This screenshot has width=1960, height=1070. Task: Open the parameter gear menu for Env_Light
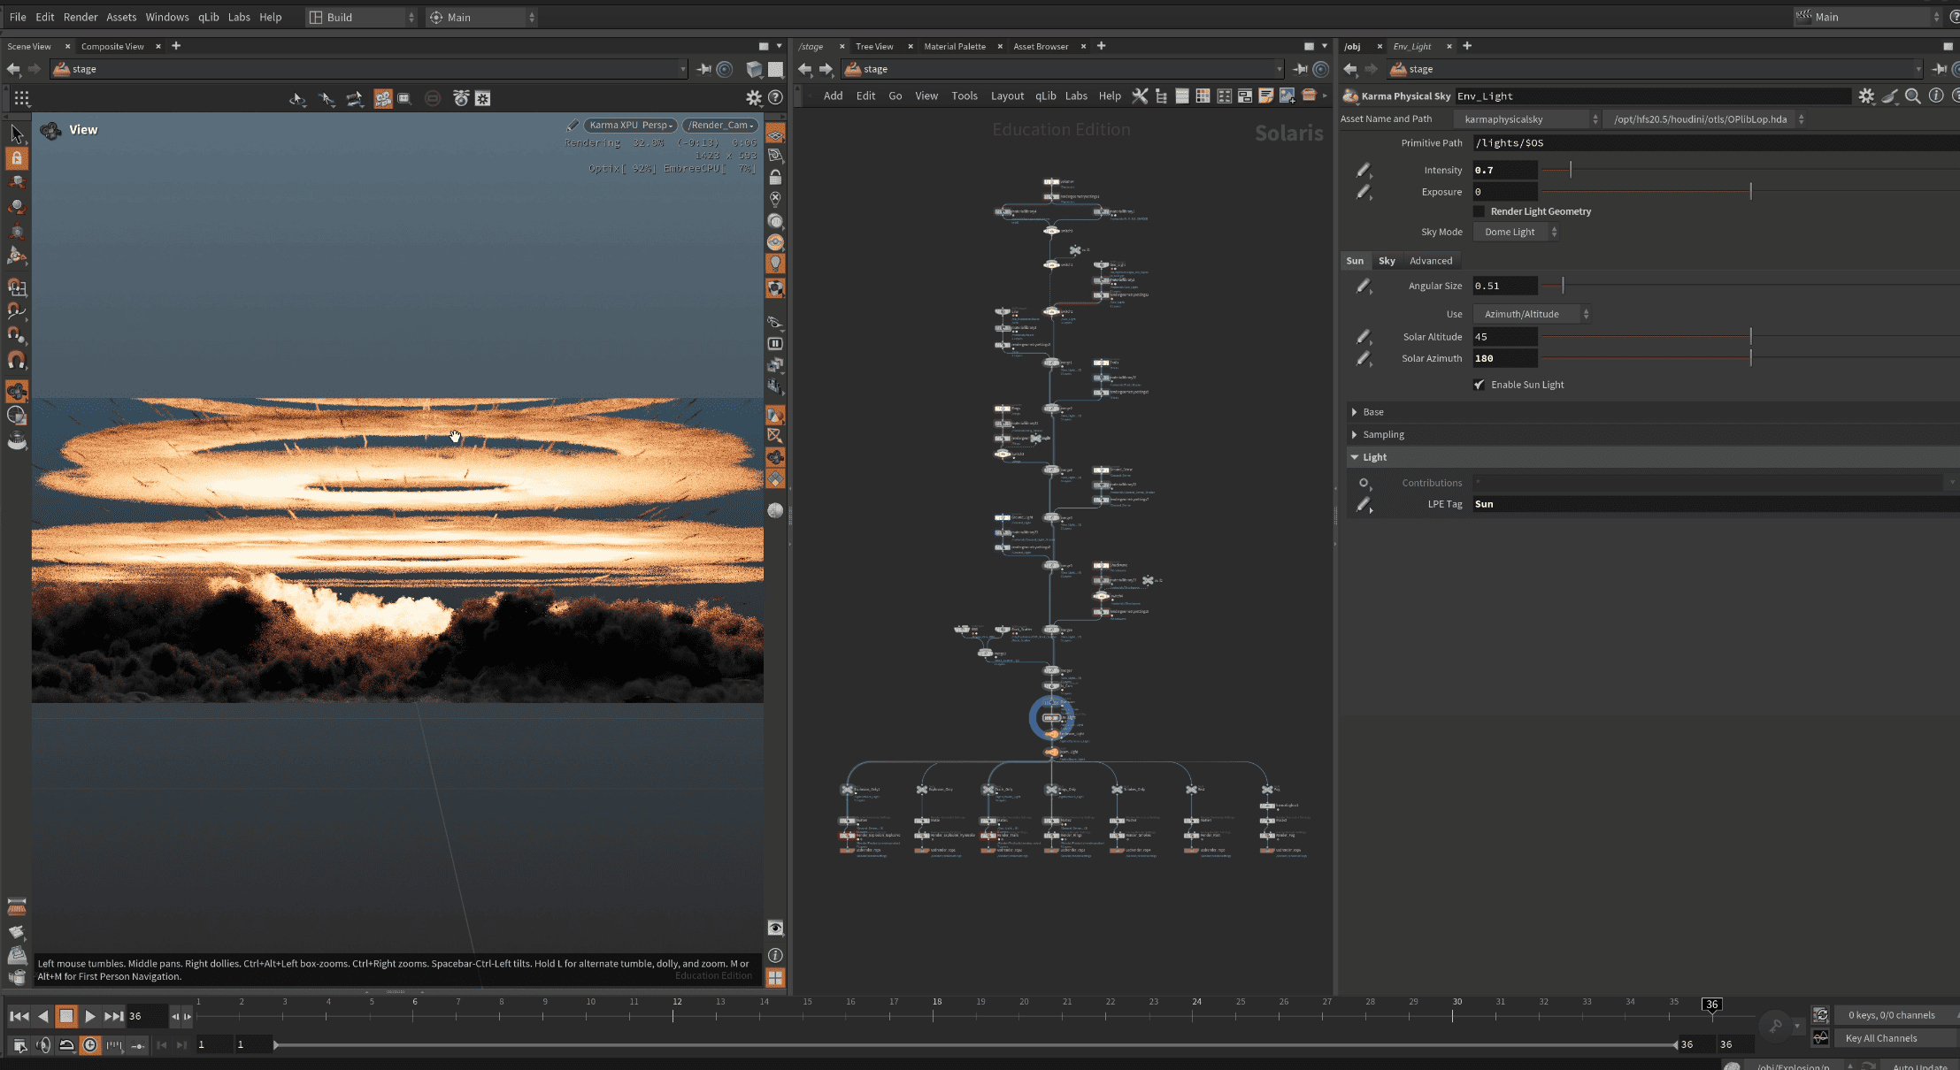(x=1866, y=96)
